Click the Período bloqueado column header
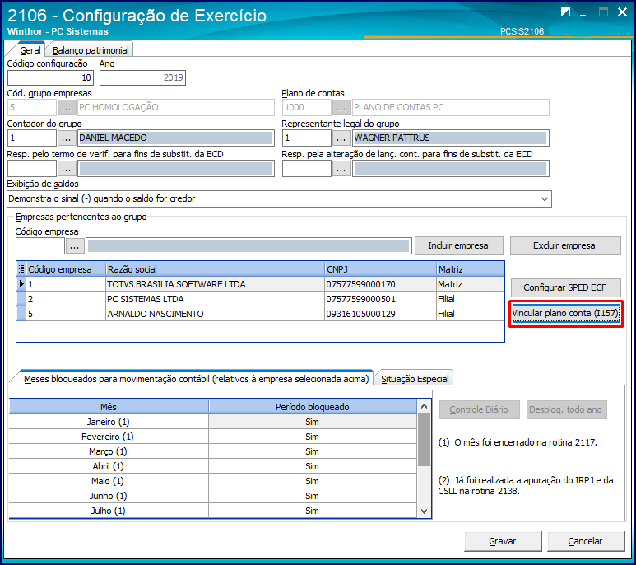The height and width of the screenshot is (565, 636). [313, 407]
